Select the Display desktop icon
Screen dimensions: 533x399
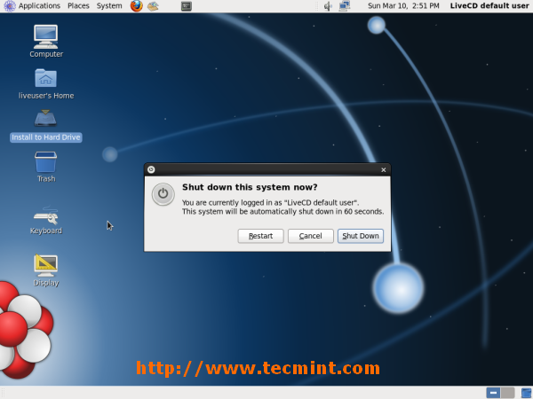tap(46, 270)
